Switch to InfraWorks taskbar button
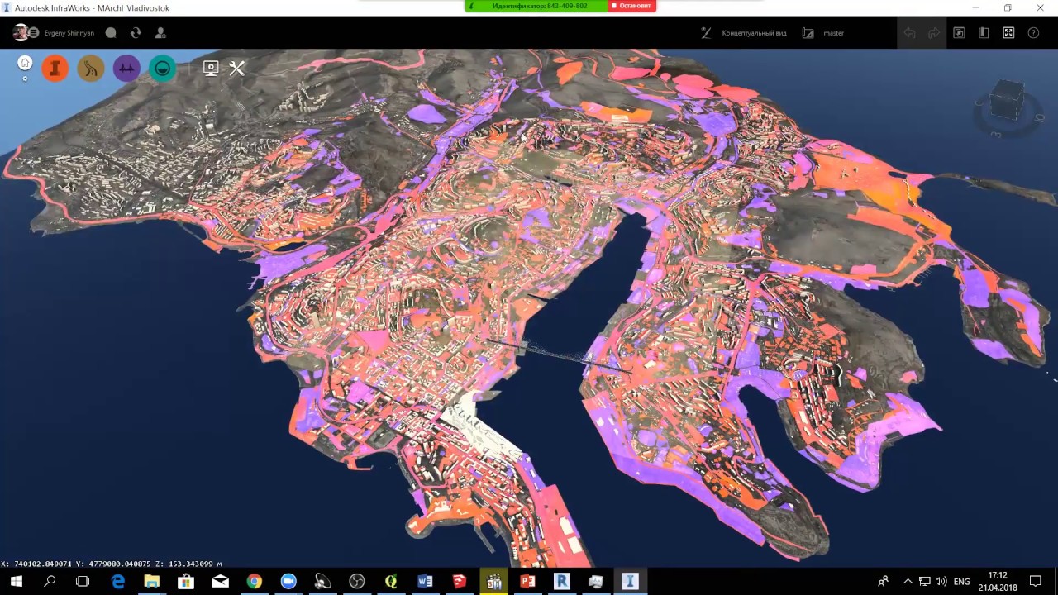This screenshot has width=1058, height=595. click(x=630, y=581)
